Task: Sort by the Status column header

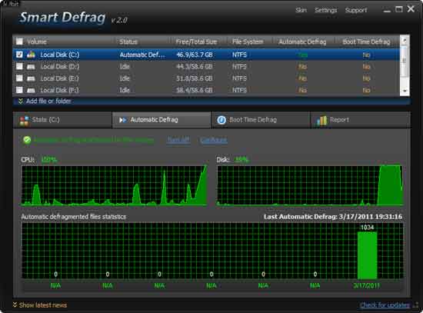Action: pos(128,42)
